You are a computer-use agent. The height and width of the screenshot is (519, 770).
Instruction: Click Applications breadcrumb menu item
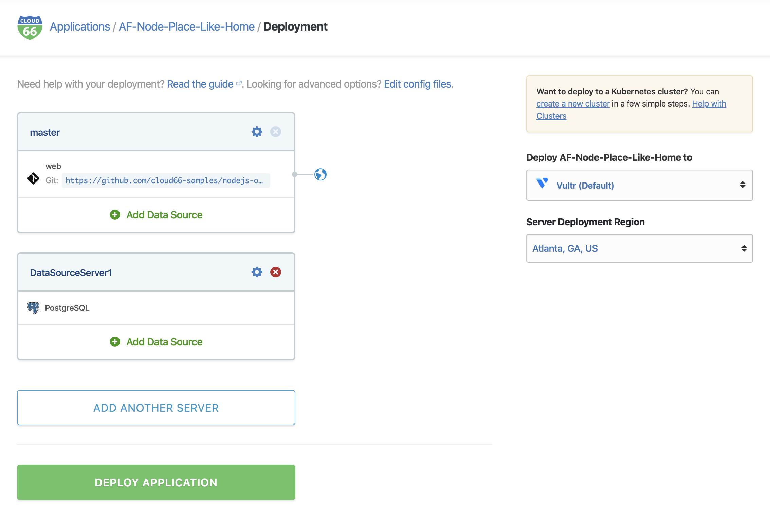80,25
